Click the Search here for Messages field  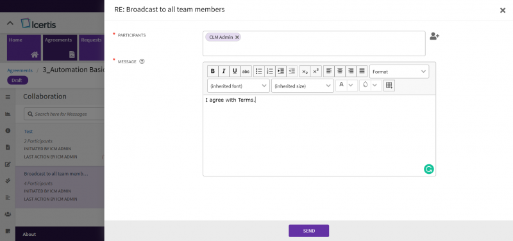click(64, 114)
